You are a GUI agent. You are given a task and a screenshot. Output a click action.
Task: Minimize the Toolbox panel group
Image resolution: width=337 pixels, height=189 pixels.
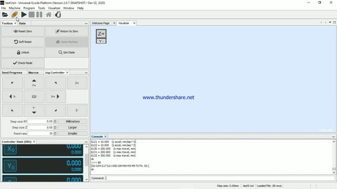pos(86,23)
